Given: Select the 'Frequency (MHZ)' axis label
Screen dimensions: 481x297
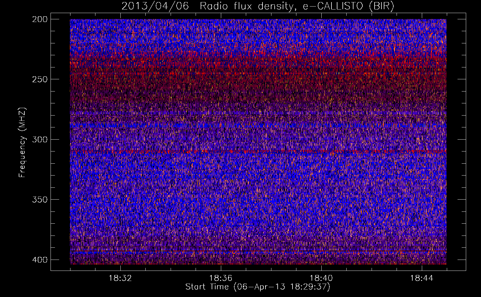Looking at the screenshot, I should pos(22,143).
